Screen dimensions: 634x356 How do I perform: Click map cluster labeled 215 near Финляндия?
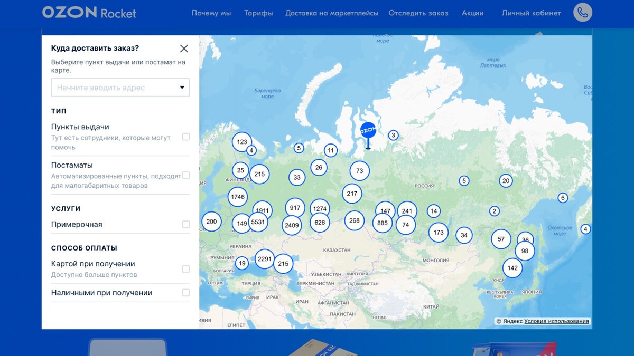(x=259, y=174)
